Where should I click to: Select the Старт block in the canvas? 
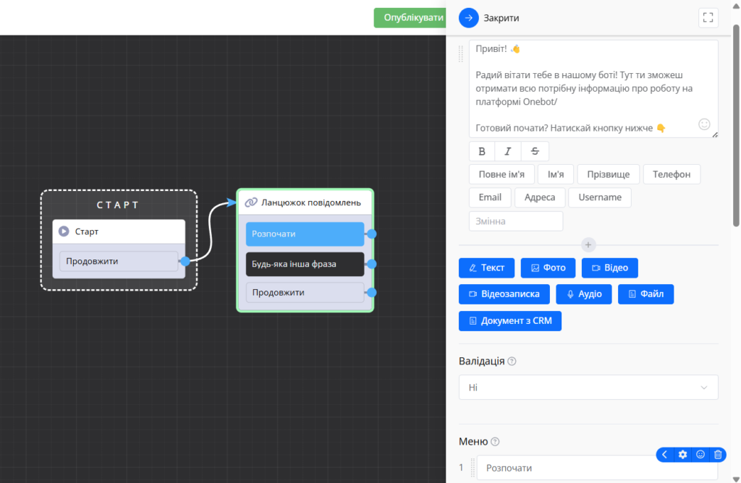coord(119,231)
